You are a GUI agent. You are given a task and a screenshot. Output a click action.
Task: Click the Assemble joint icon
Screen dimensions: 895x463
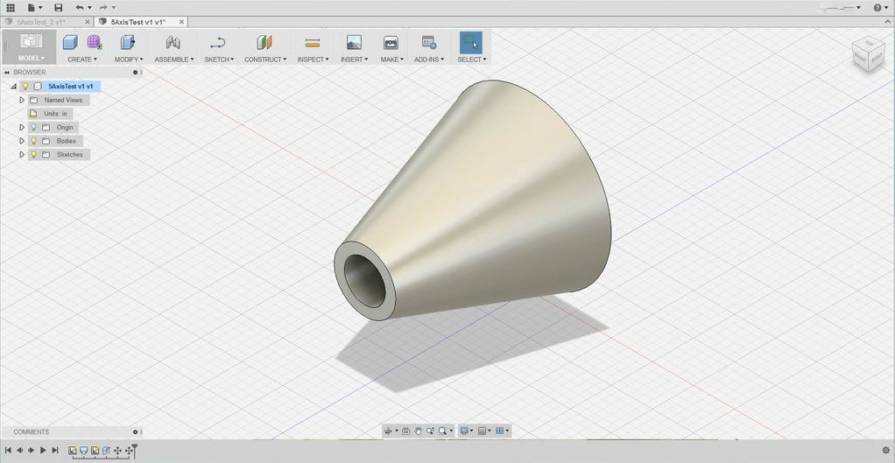pyautogui.click(x=173, y=43)
